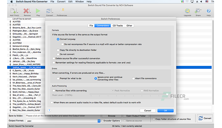Select Peak Normalize radio button

point(113,91)
